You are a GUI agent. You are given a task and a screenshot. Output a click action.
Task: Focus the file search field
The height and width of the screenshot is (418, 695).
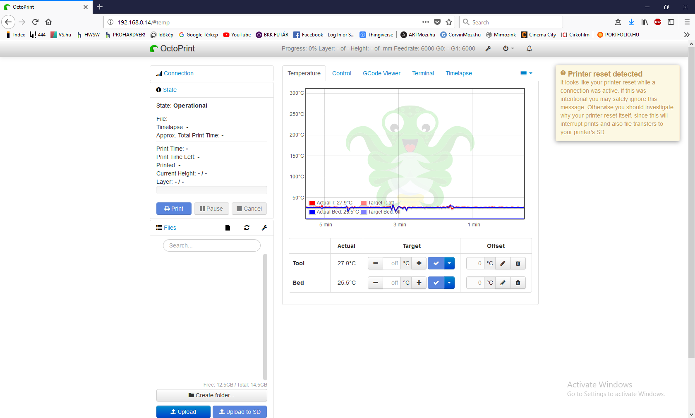click(x=212, y=245)
